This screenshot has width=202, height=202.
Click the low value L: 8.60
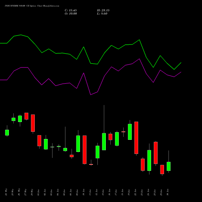pyautogui.click(x=102, y=14)
